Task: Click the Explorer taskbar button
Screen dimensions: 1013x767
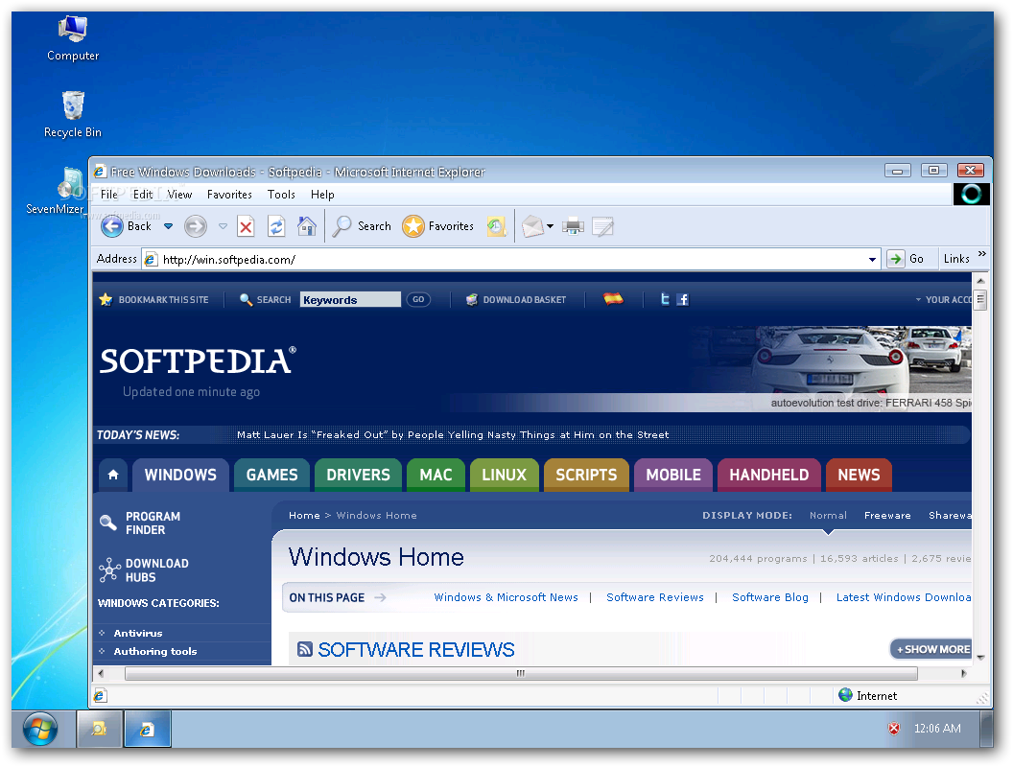Action: 99,729
